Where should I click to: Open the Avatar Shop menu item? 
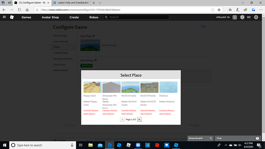(x=50, y=17)
